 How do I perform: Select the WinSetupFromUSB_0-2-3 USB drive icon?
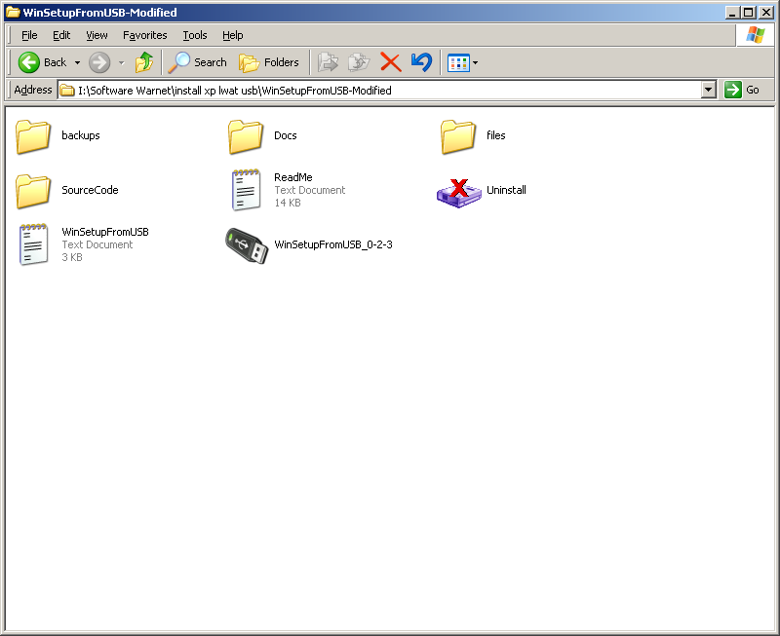[x=247, y=245]
